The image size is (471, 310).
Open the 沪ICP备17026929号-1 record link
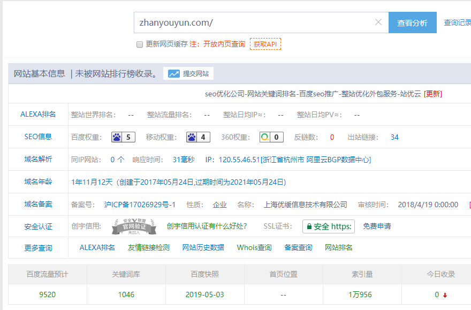point(140,205)
